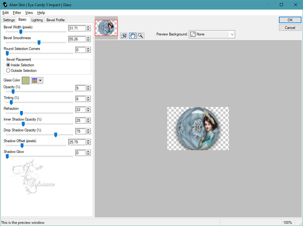Screen dimensions: 303x226
Task: Click the Shadow Offset value field
Action: tap(77, 142)
